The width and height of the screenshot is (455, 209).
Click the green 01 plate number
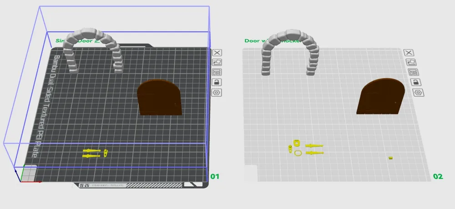pos(214,176)
